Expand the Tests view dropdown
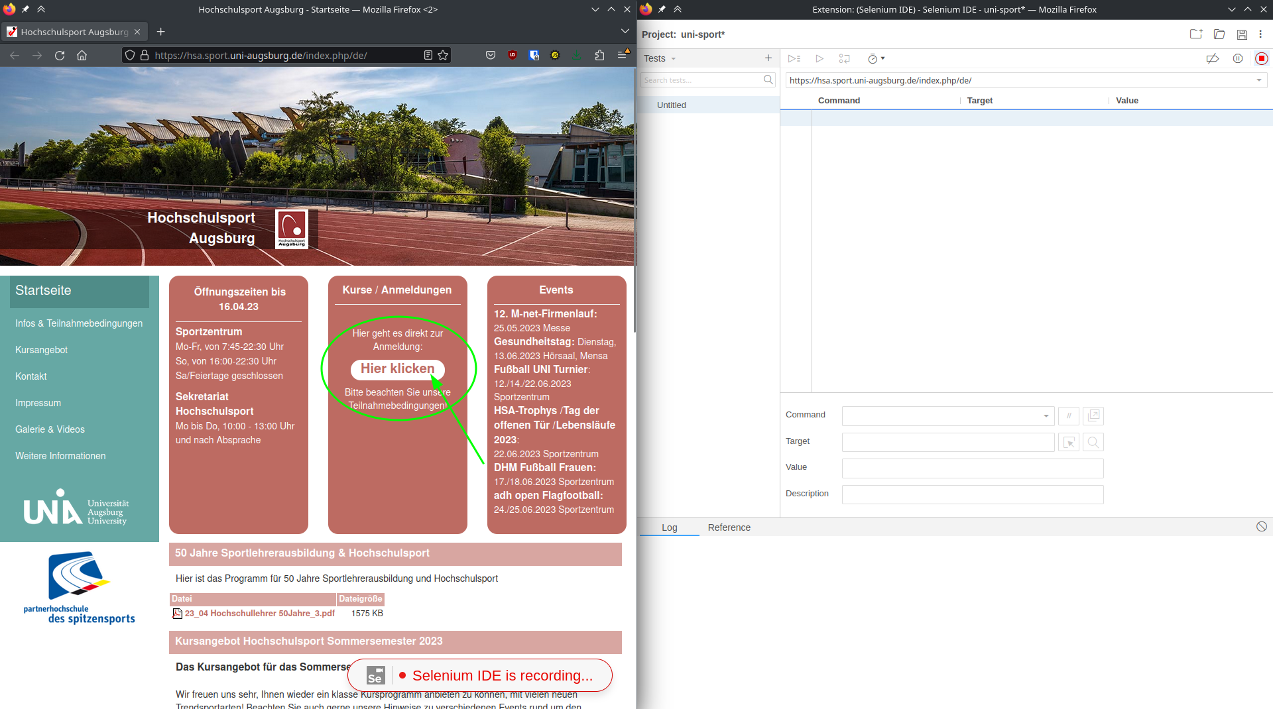Viewport: 1273px width, 709px height. [660, 59]
